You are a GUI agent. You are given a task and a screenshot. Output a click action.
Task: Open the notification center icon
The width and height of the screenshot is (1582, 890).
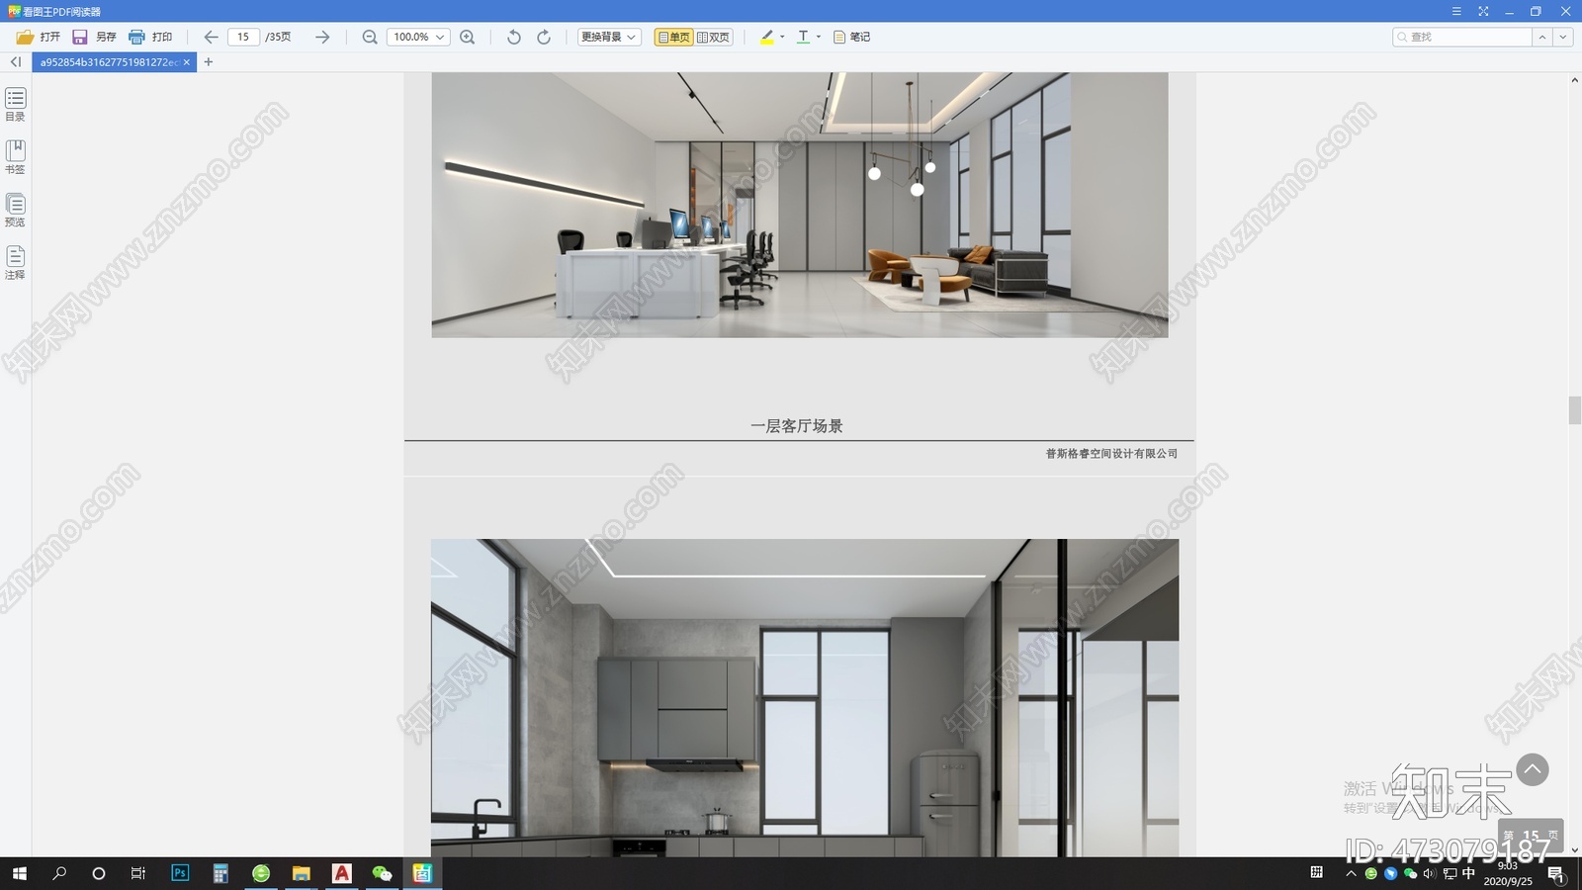1556,873
